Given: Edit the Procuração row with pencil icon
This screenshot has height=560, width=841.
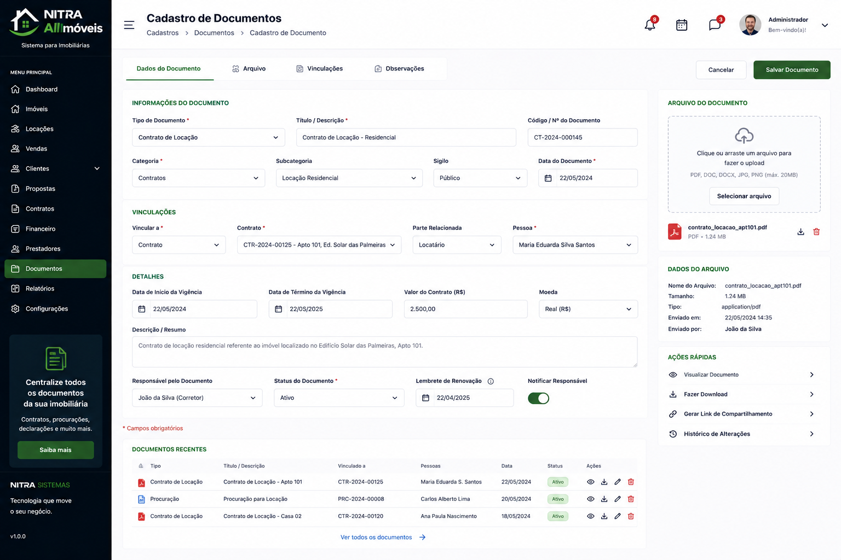Looking at the screenshot, I should (618, 499).
